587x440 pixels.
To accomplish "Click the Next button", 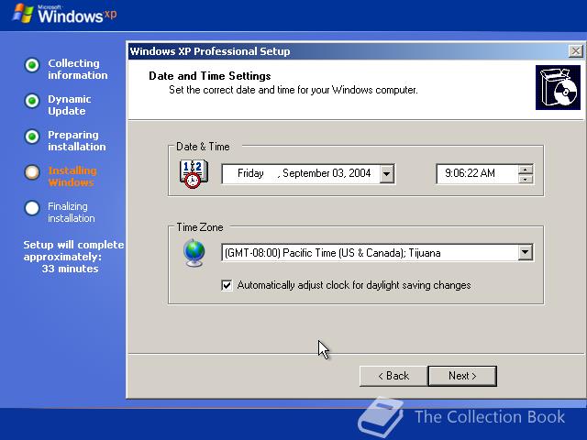I will [462, 376].
